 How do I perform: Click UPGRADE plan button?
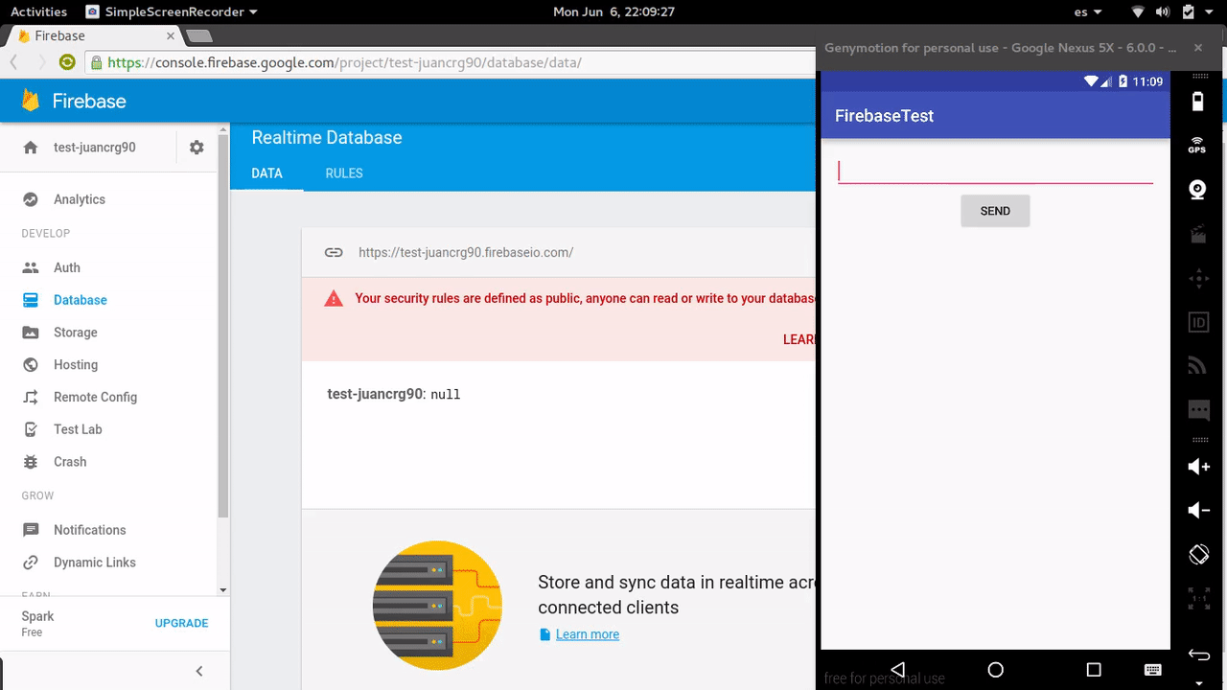tap(181, 623)
